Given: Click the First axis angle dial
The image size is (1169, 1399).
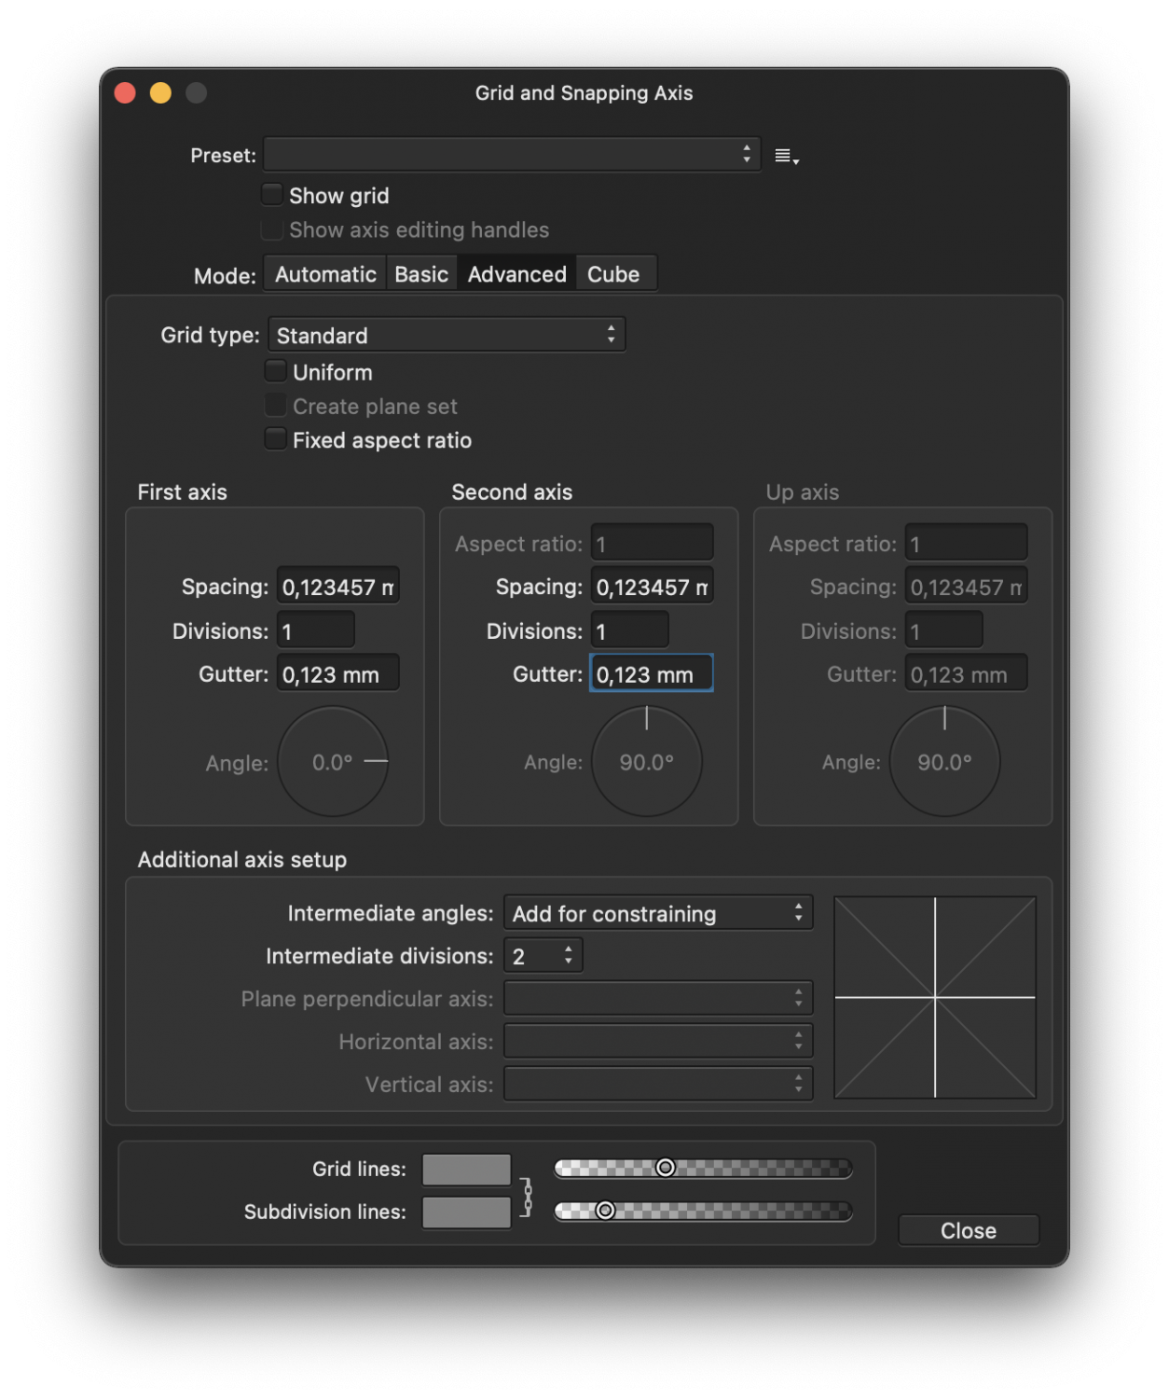Looking at the screenshot, I should pos(333,762).
